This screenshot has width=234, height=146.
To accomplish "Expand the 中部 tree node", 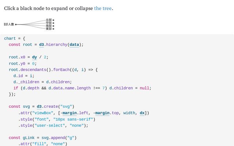I will click(53, 23).
